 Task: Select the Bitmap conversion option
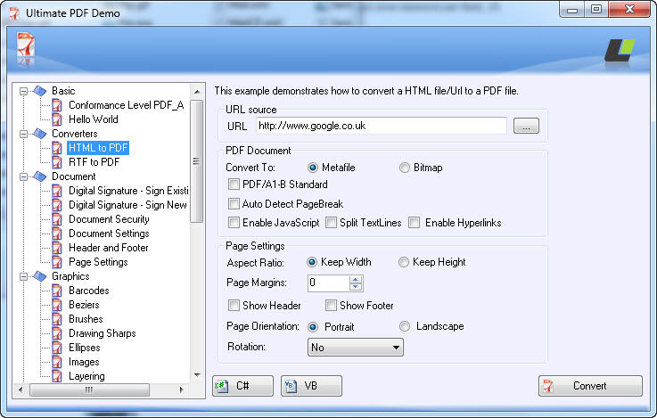click(x=405, y=168)
